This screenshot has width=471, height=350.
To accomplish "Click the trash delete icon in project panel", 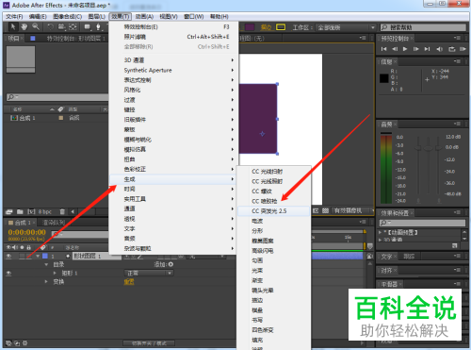I will [62, 211].
